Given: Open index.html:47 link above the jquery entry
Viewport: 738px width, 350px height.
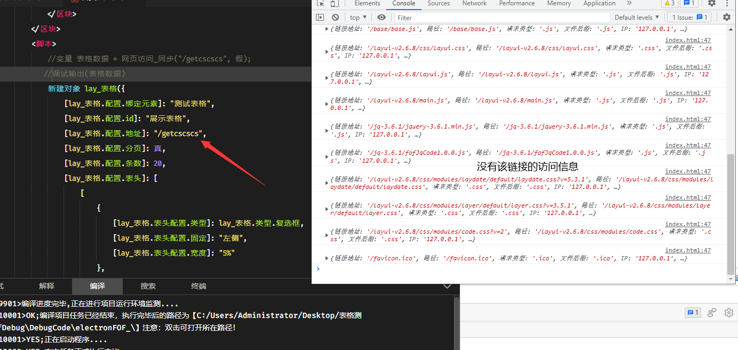Looking at the screenshot, I should coord(688,119).
